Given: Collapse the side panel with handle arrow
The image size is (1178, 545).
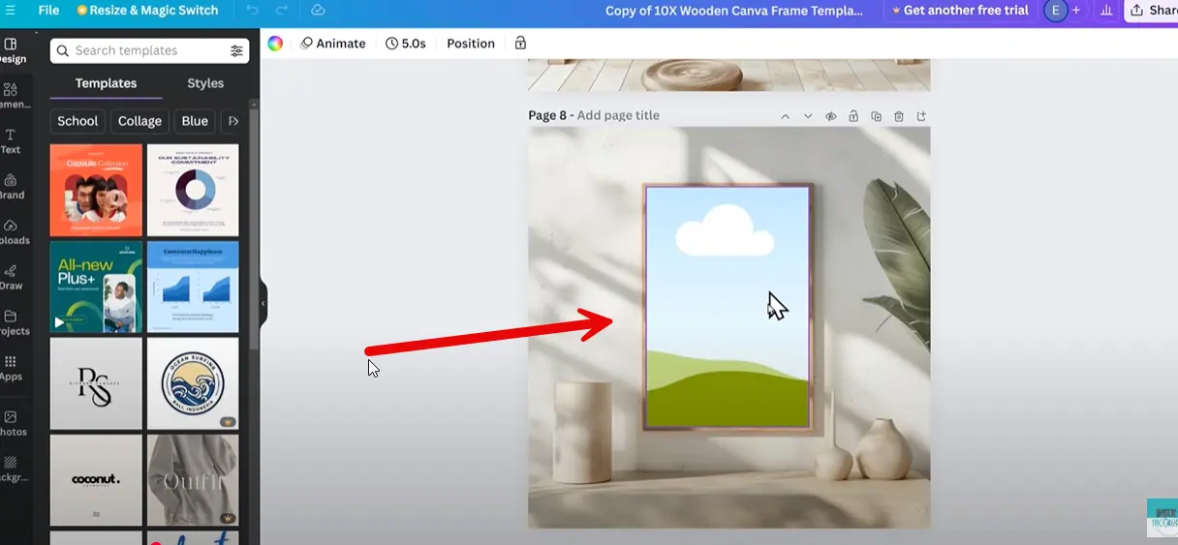Looking at the screenshot, I should coord(263,303).
